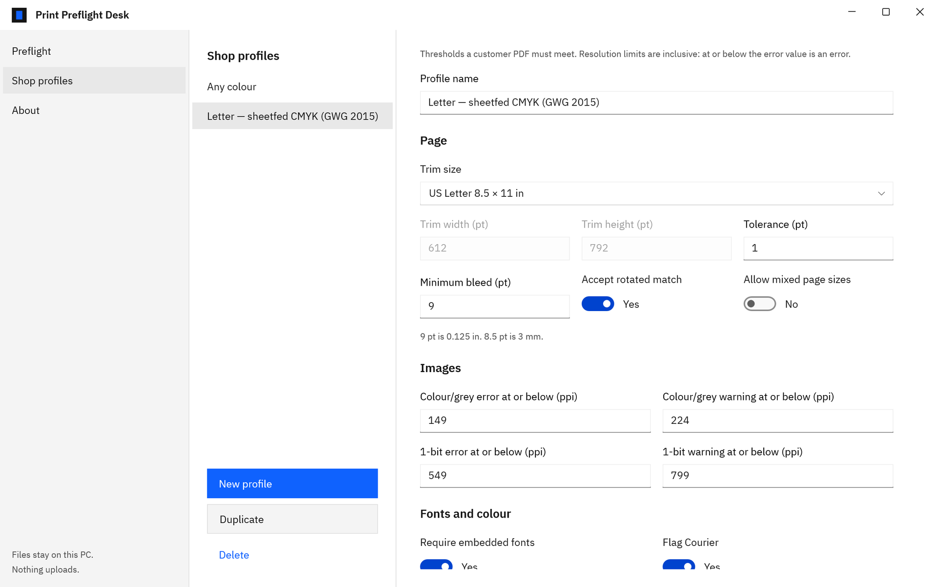This screenshot has width=937, height=587.
Task: Click the Print Preflight Desk app icon
Action: (19, 15)
